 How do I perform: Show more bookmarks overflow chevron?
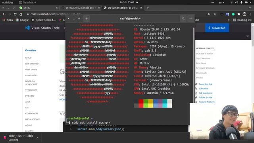point(229,20)
